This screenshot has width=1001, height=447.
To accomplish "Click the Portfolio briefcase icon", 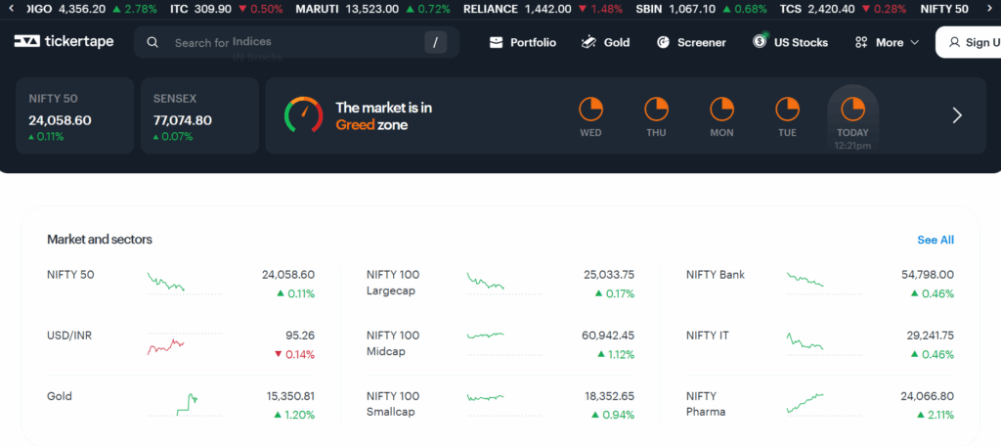I will click(496, 42).
